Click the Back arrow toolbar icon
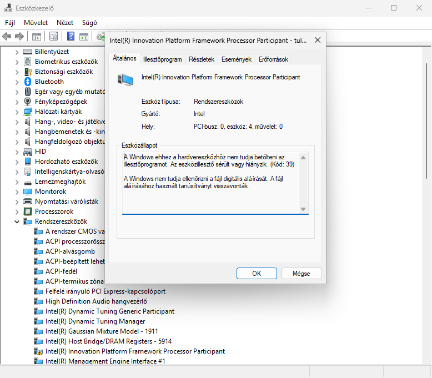This screenshot has width=432, height=378. [7, 36]
